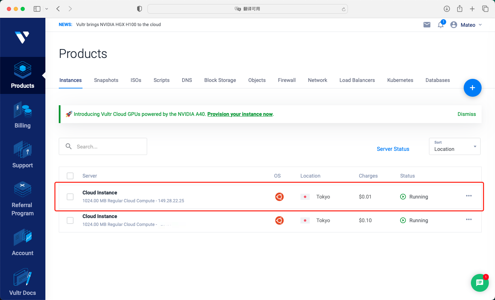Viewport: 495px width, 300px height.
Task: Check the box for the $0.01 Cloud Instance
Action: (x=70, y=197)
